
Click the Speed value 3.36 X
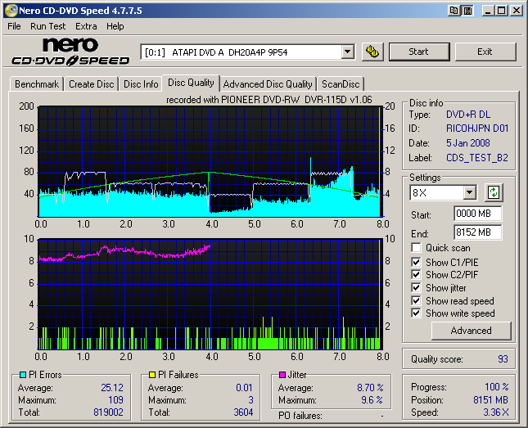[x=496, y=412]
